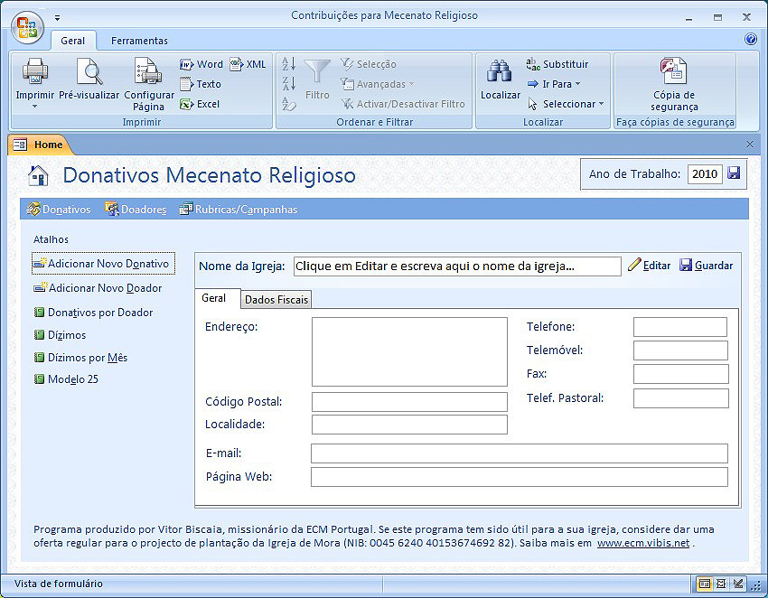Click the Editar pencil button
Screen dimensions: 768x598
pyautogui.click(x=649, y=265)
